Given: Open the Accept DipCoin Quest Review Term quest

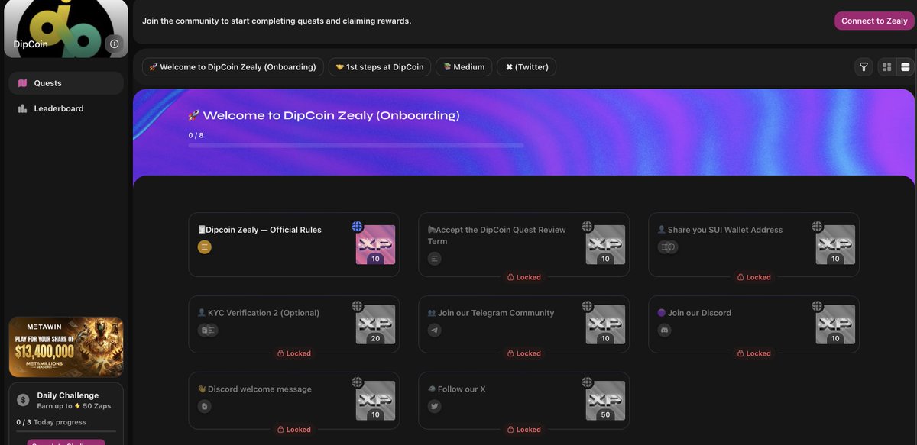Looking at the screenshot, I should tap(523, 245).
